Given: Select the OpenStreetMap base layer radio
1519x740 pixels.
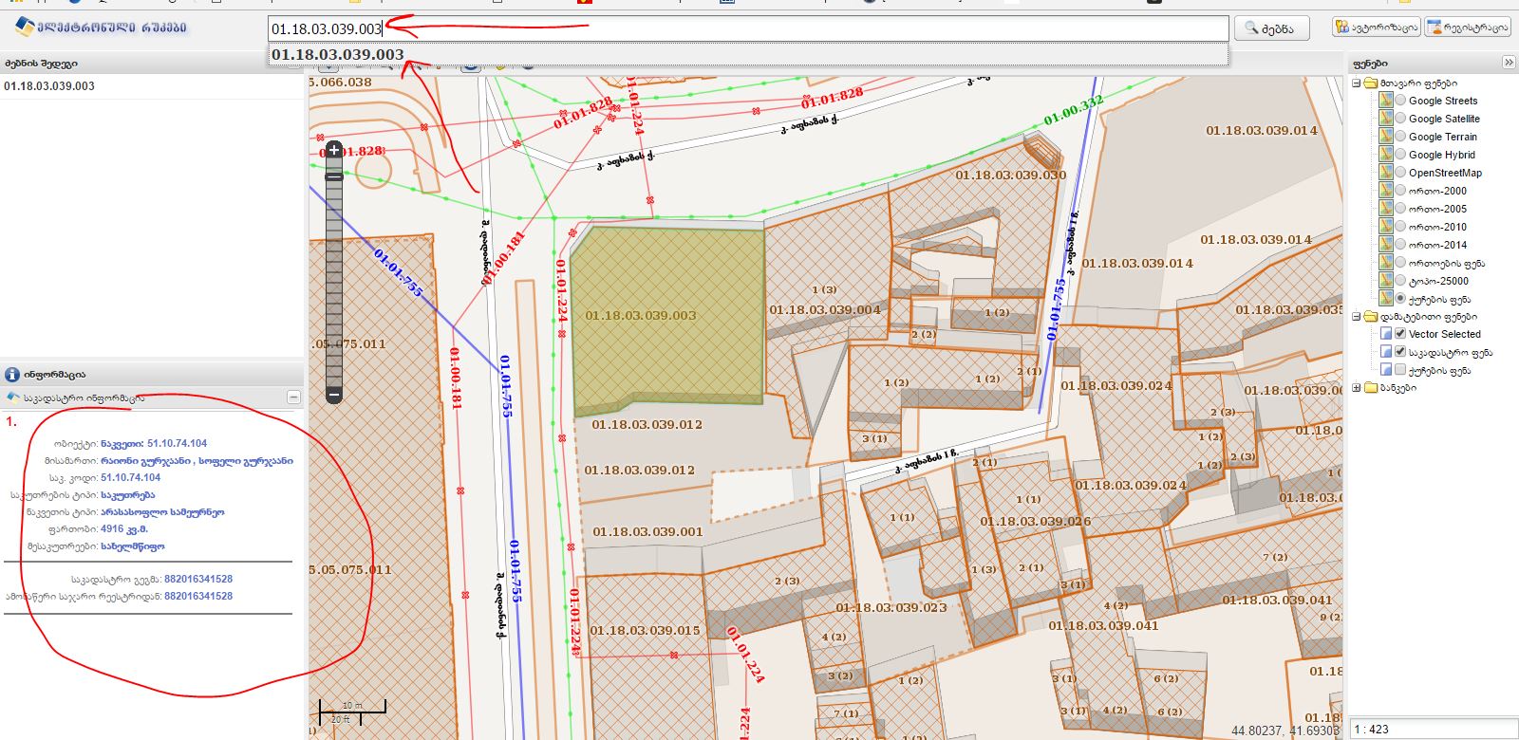Looking at the screenshot, I should coord(1400,173).
